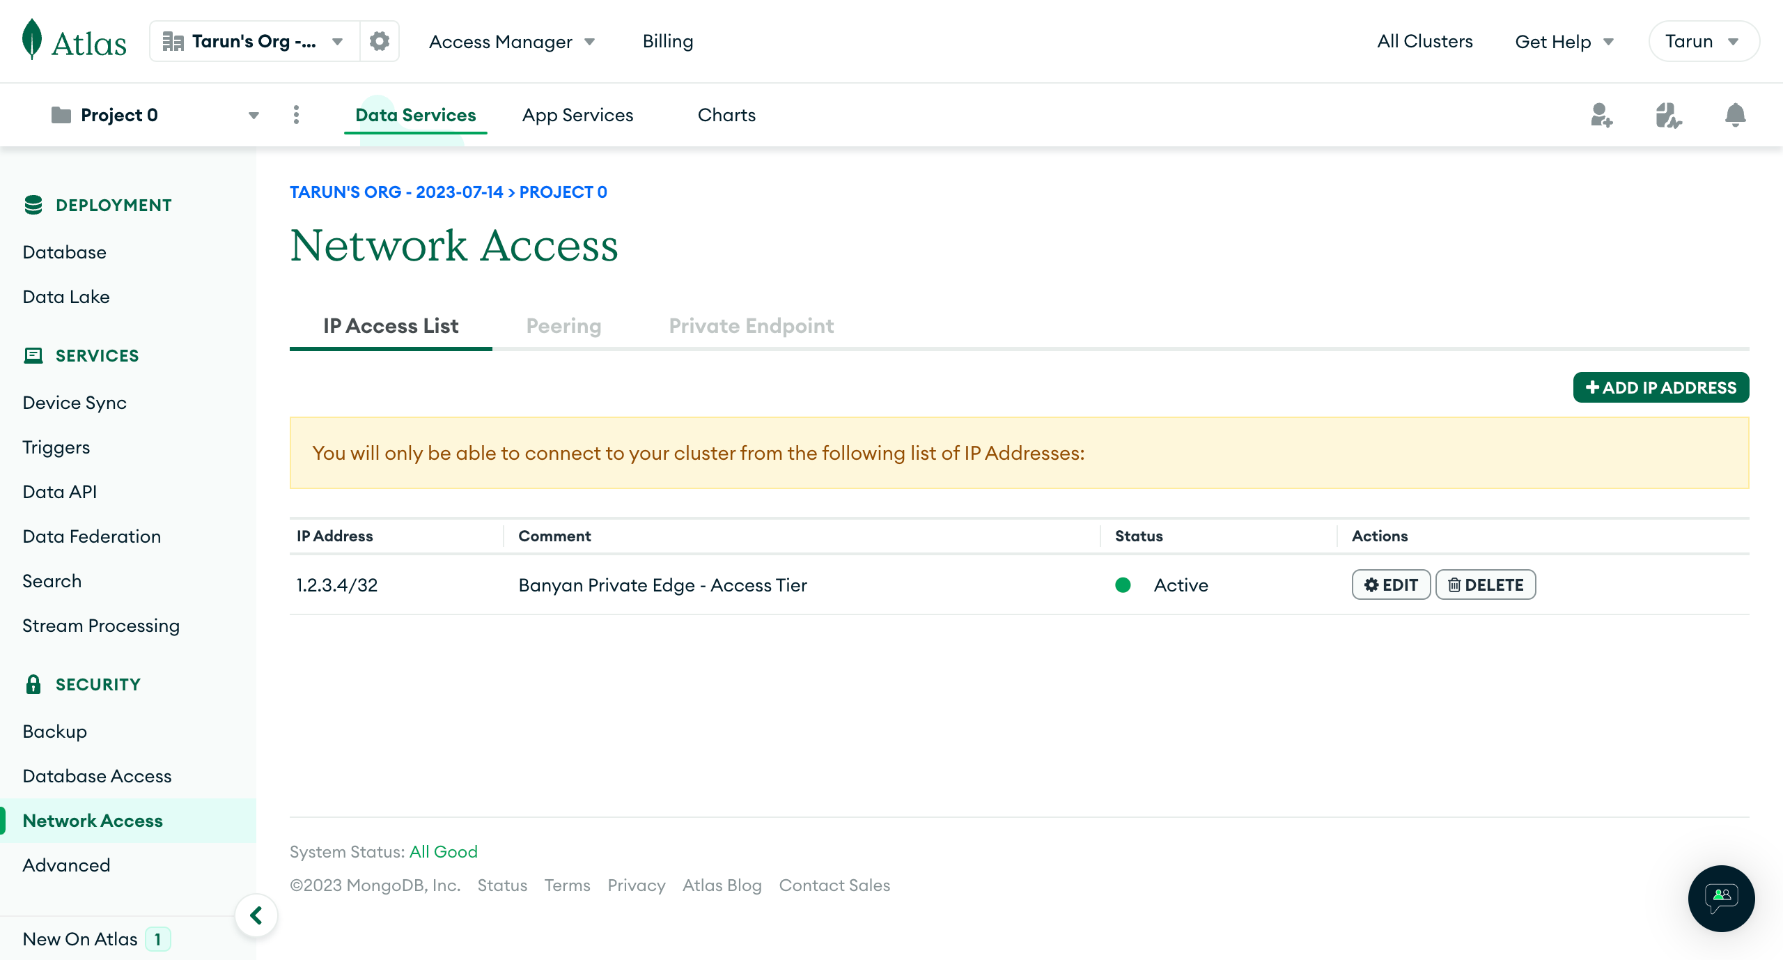The width and height of the screenshot is (1783, 960).
Task: Collapse the sidebar with chevron arrow
Action: tap(256, 915)
